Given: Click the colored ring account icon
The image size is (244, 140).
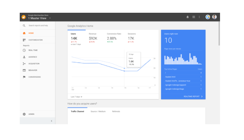Looking at the screenshot, I should (208, 17).
